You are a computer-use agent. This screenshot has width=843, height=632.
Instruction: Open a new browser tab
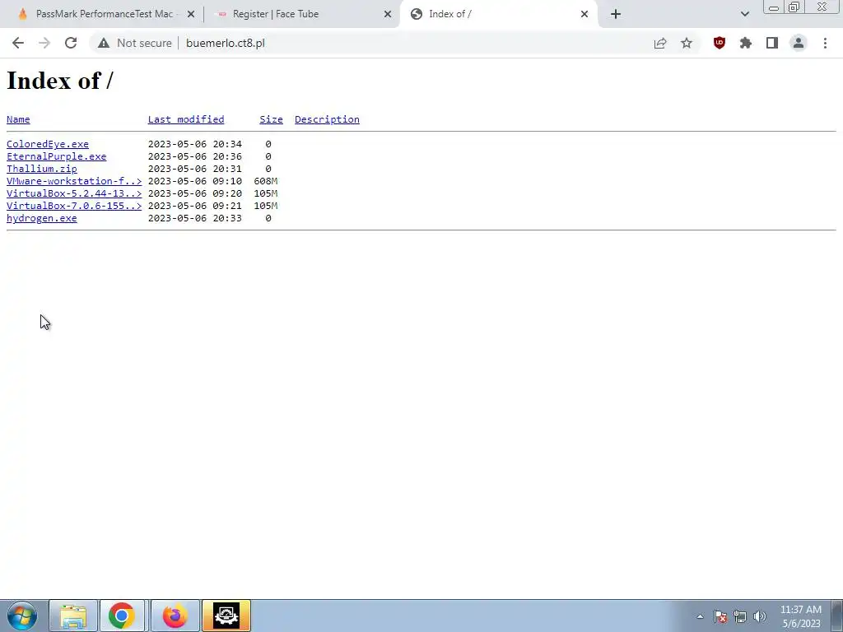(616, 14)
